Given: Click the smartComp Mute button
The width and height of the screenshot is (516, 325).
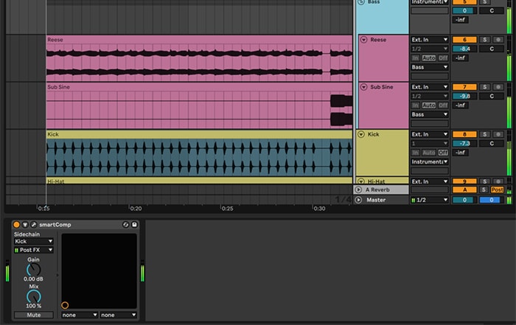Looking at the screenshot, I should [34, 315].
